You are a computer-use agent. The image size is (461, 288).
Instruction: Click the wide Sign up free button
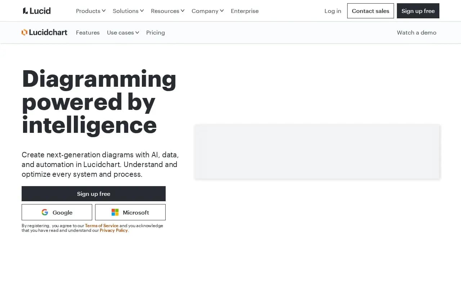pyautogui.click(x=94, y=194)
